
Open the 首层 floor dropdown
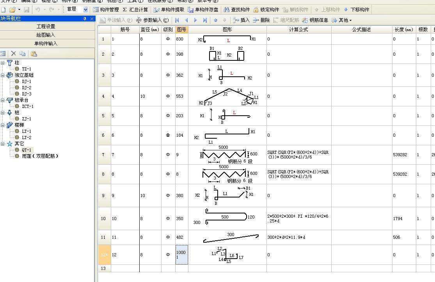[85, 10]
